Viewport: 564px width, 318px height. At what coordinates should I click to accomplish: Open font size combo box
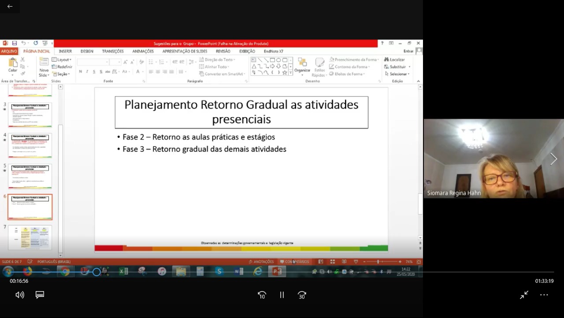115,62
